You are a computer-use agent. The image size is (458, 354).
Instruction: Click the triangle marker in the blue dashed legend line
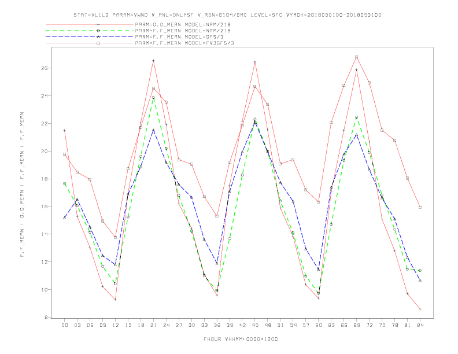98,37
